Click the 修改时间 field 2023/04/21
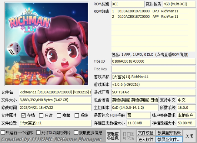The width and height of the screenshot is (197, 143). coord(55,108)
